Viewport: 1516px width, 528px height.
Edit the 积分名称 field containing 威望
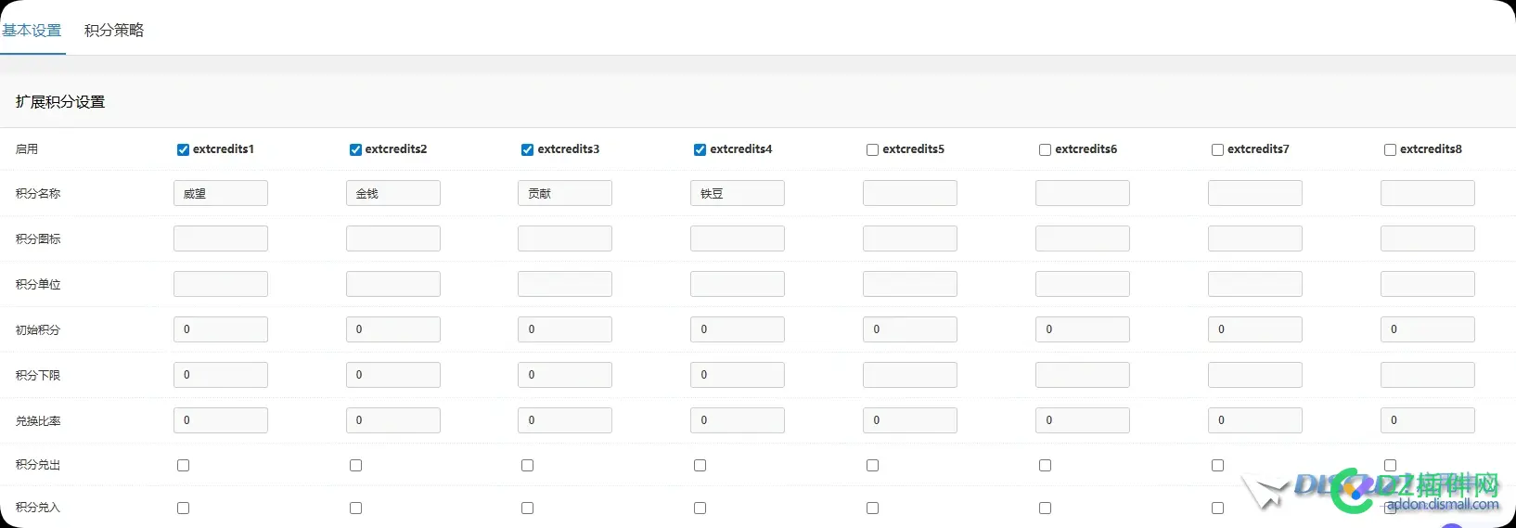pos(221,193)
